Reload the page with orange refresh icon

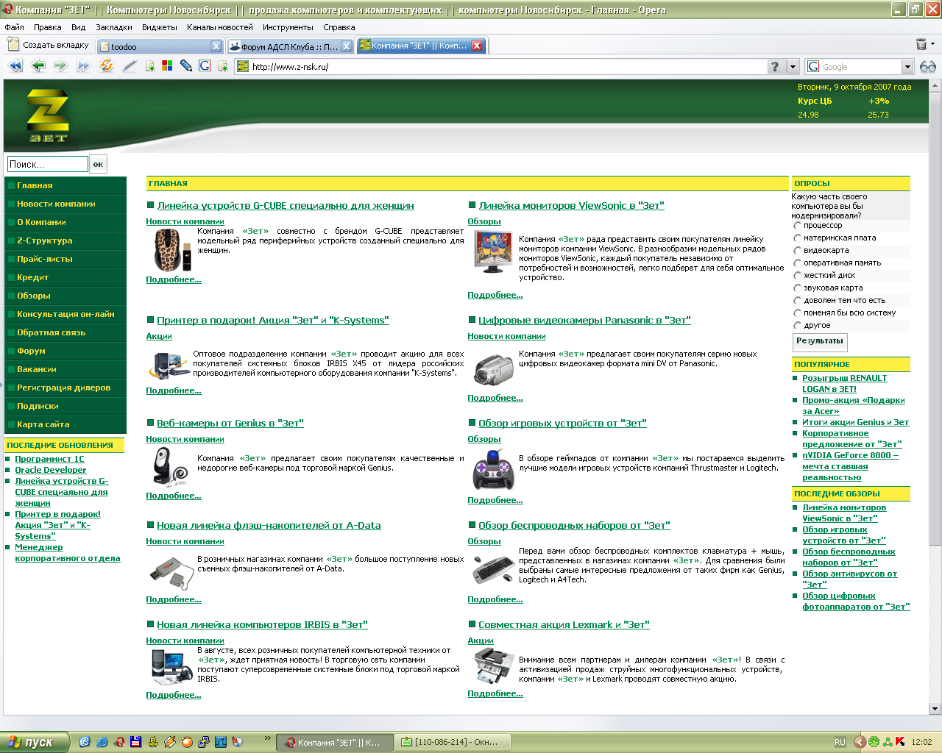click(x=107, y=65)
